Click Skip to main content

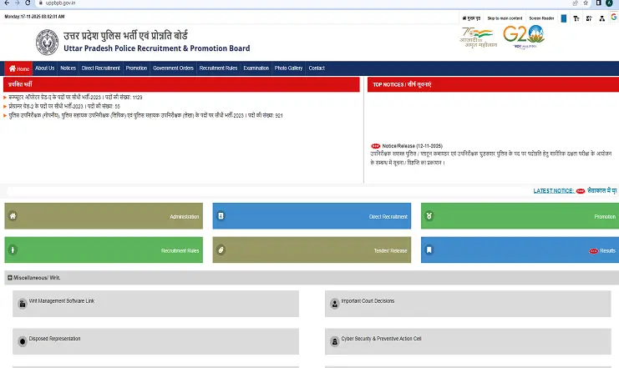[x=505, y=18]
